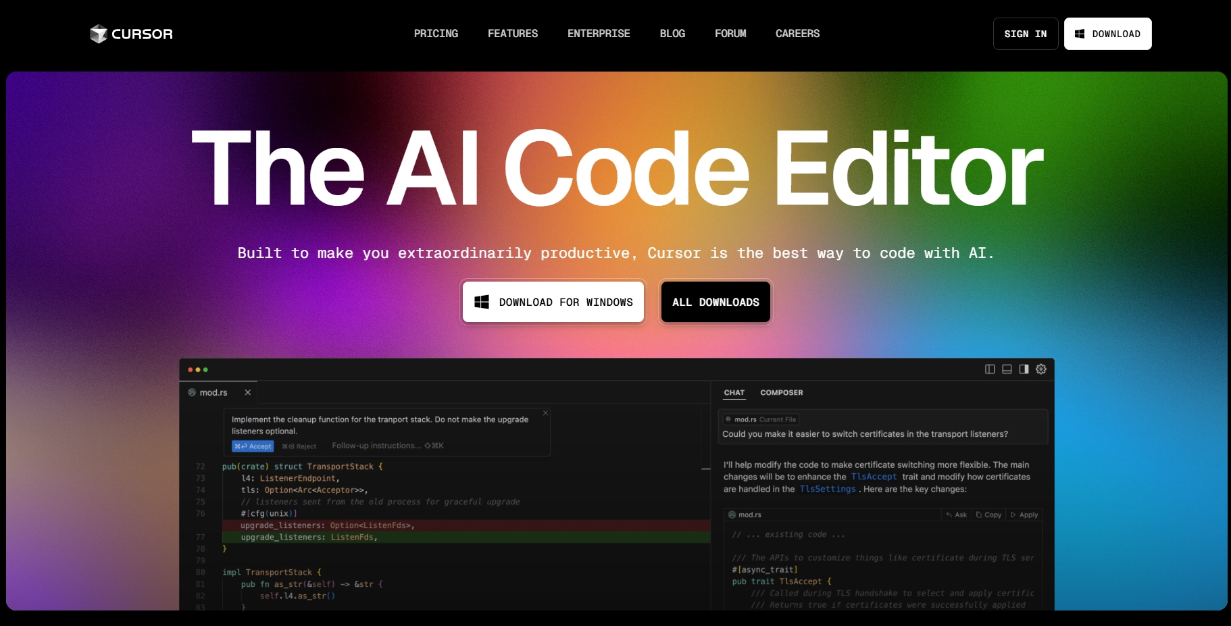The width and height of the screenshot is (1231, 626).
Task: Click Ask on the code block
Action: pyautogui.click(x=957, y=515)
